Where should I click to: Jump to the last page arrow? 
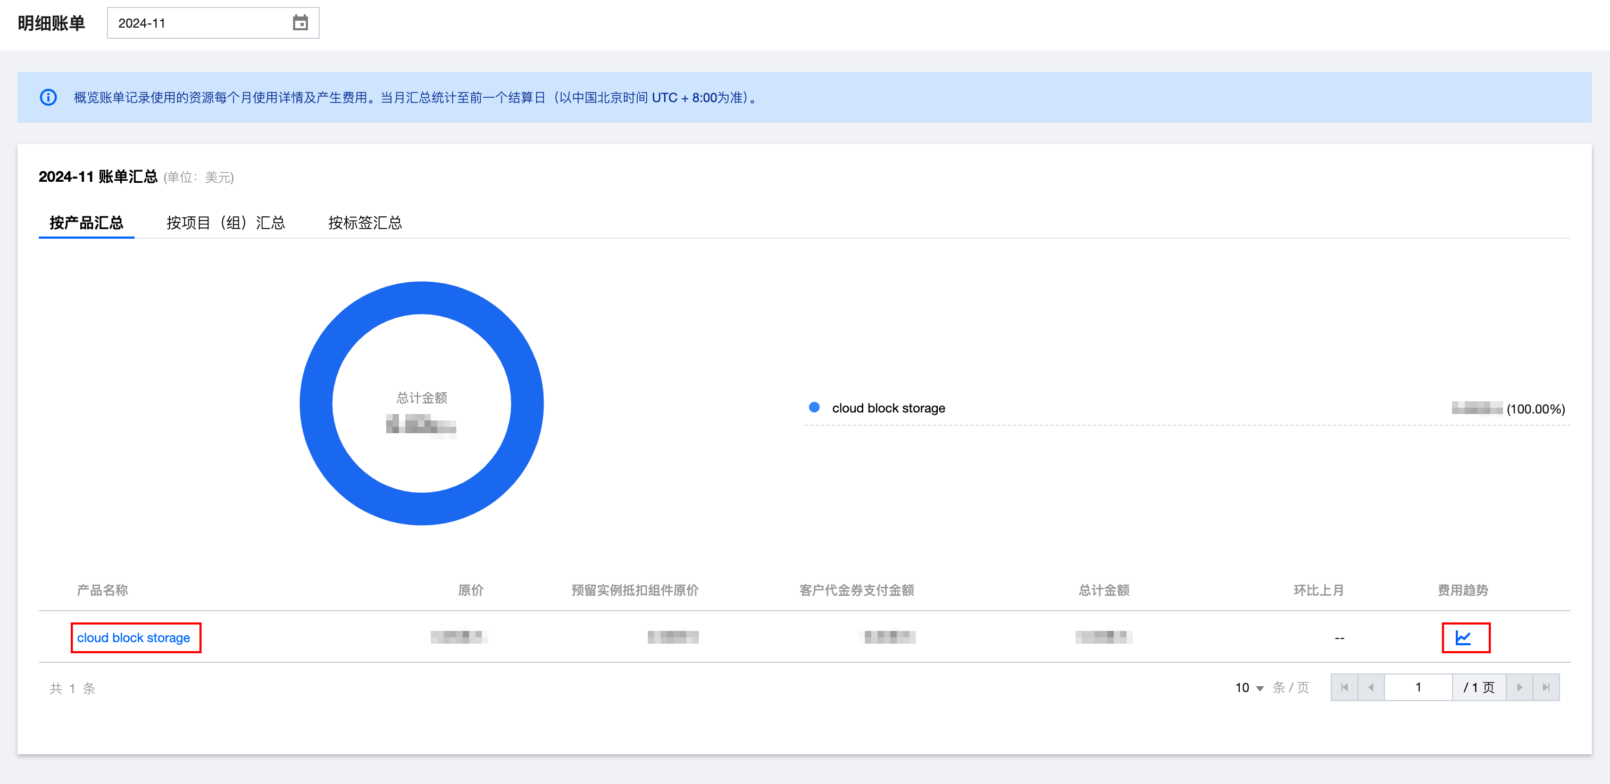point(1546,687)
